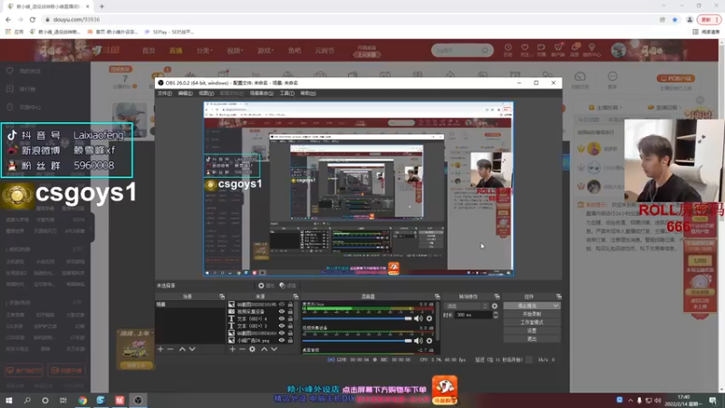The width and height of the screenshot is (725, 408).
Task: Pop out the controls dock panel
Action: (558, 296)
